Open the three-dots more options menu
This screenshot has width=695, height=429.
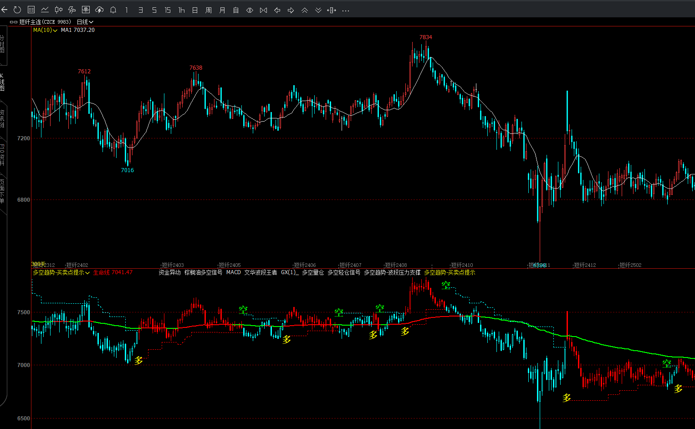coord(346,10)
